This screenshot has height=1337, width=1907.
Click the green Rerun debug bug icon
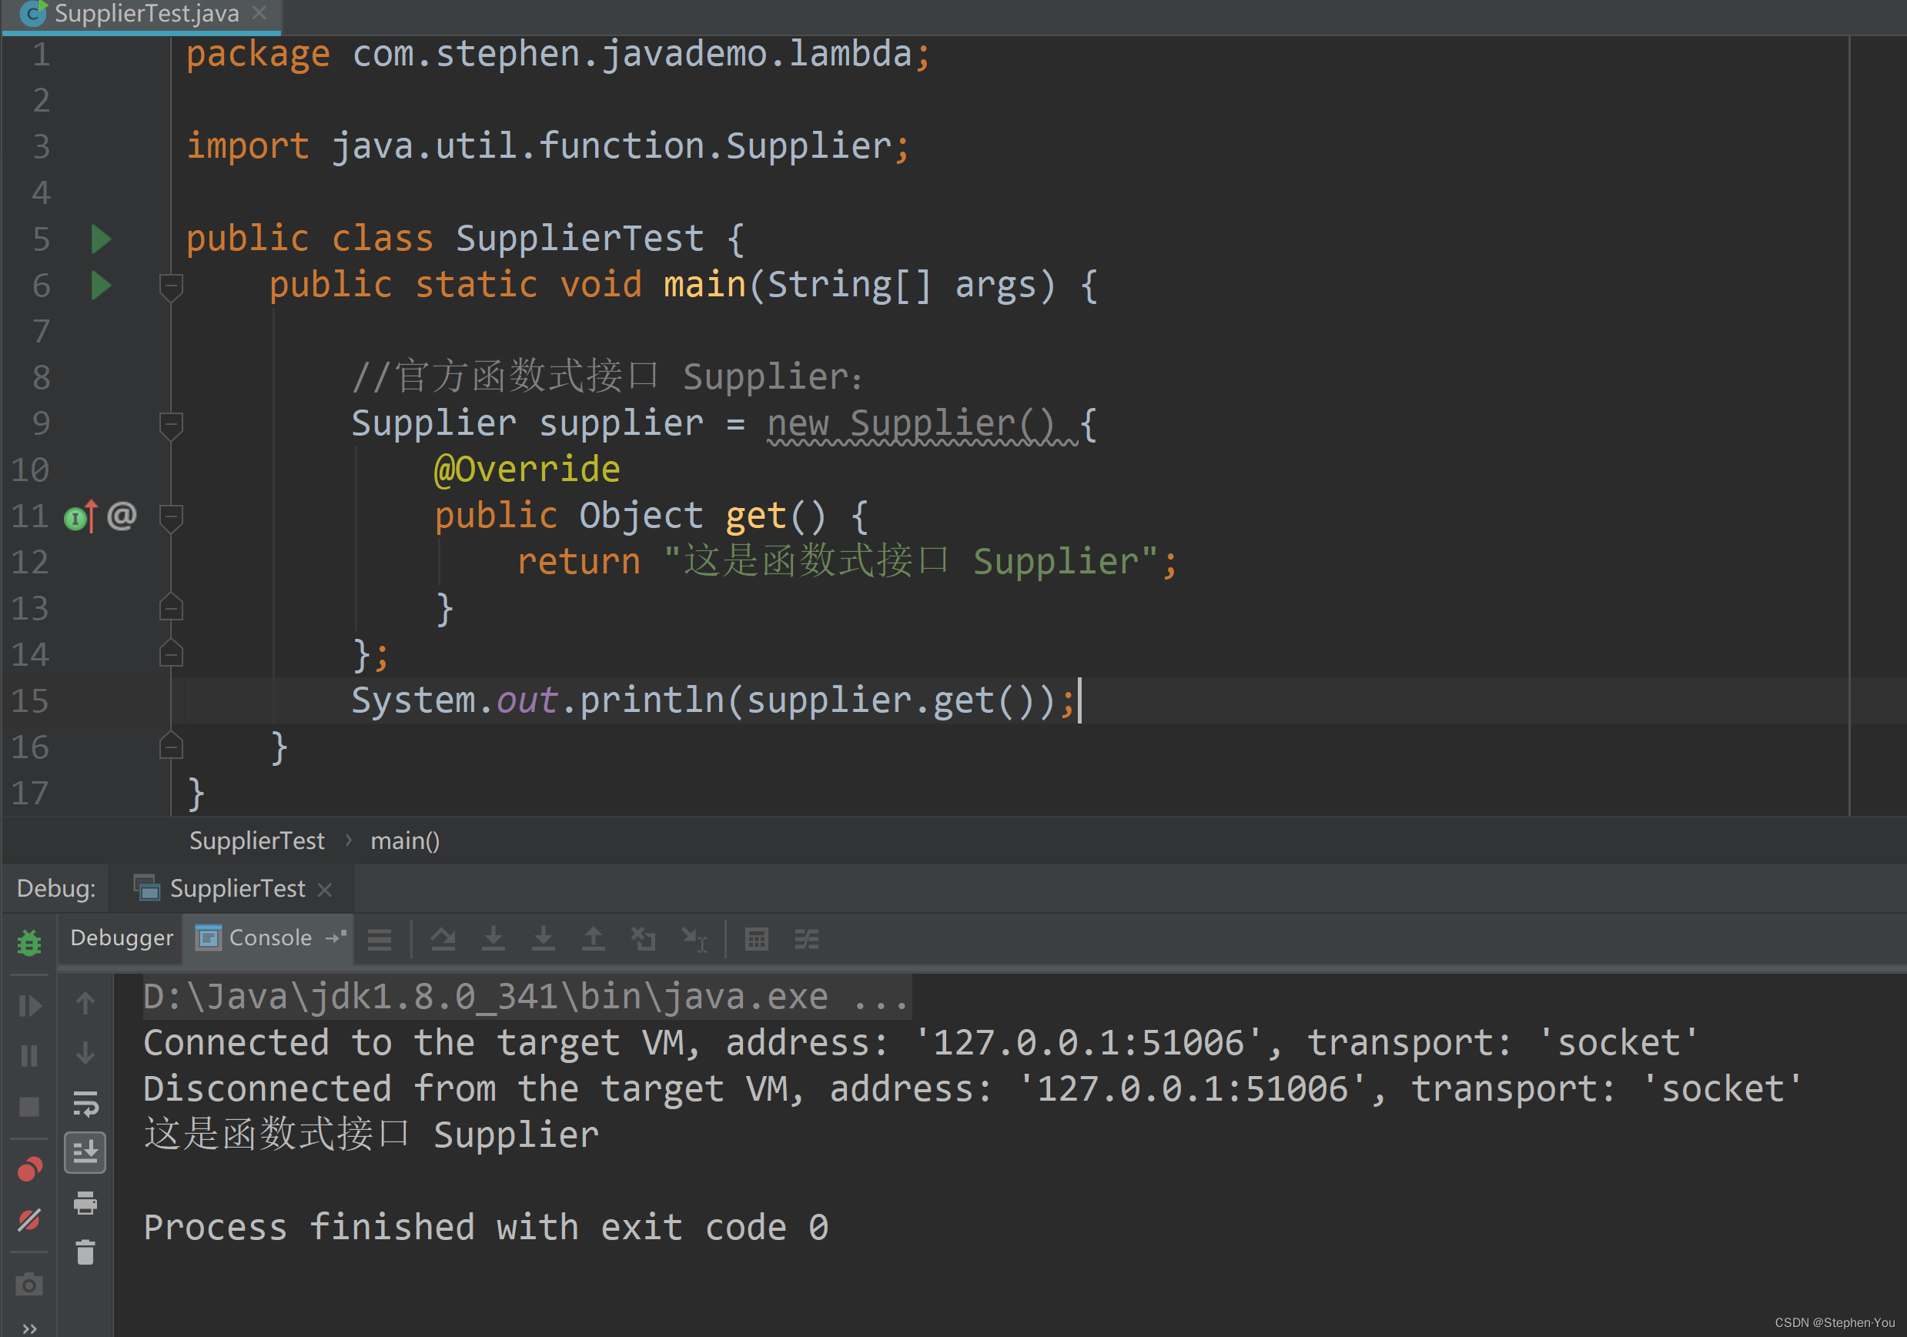29,943
